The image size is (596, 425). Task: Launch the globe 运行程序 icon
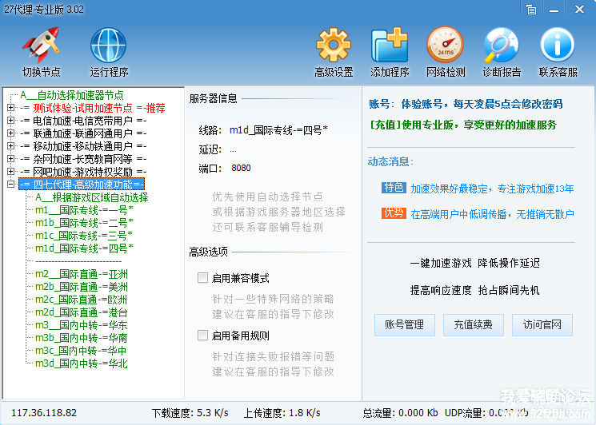108,45
